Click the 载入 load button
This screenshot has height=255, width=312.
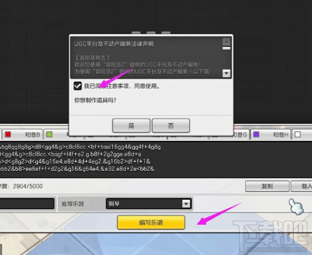tap(301, 186)
